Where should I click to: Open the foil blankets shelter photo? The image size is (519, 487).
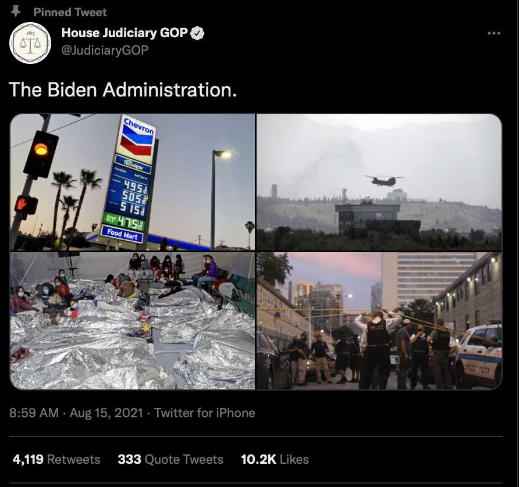(x=133, y=321)
